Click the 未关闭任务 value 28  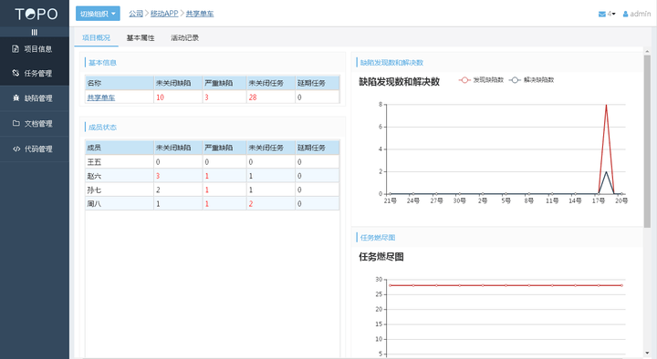(253, 97)
